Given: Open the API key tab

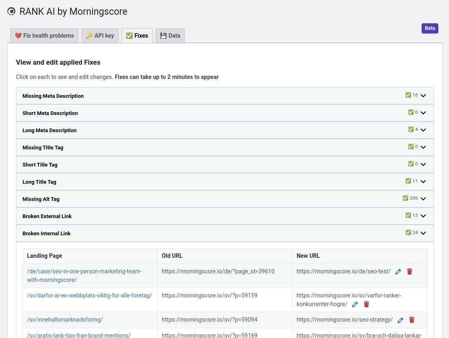Looking at the screenshot, I should click(x=100, y=36).
